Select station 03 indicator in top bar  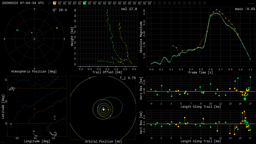(64, 3)
